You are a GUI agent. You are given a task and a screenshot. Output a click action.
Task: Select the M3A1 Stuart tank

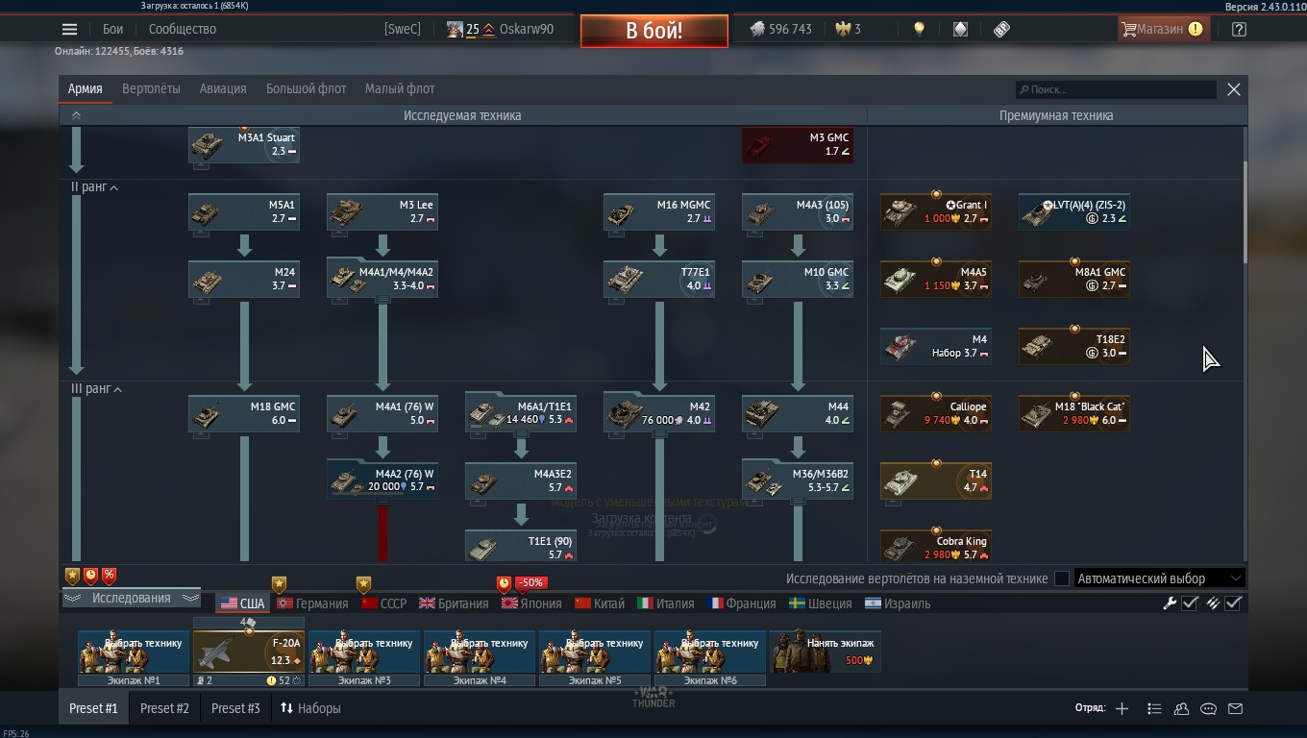244,145
